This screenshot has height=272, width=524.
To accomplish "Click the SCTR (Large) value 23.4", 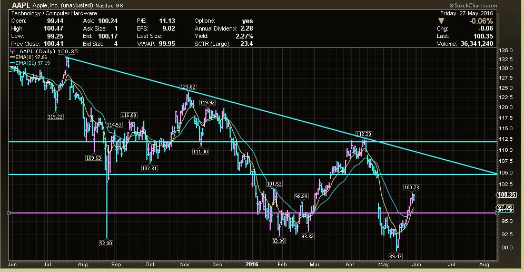I will pyautogui.click(x=246, y=44).
